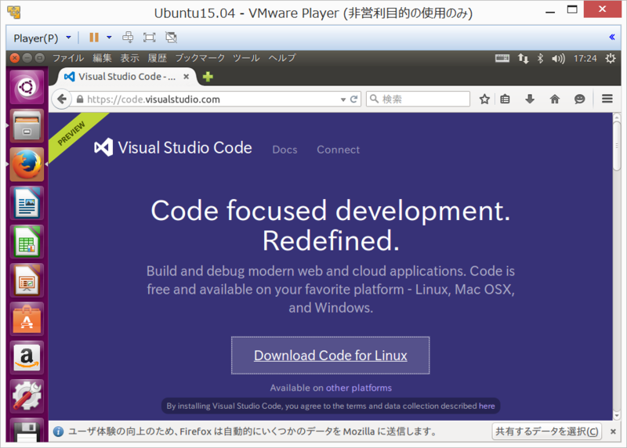Open the sound volume indicator
Viewport: 627px width, 448px height.
(x=558, y=59)
